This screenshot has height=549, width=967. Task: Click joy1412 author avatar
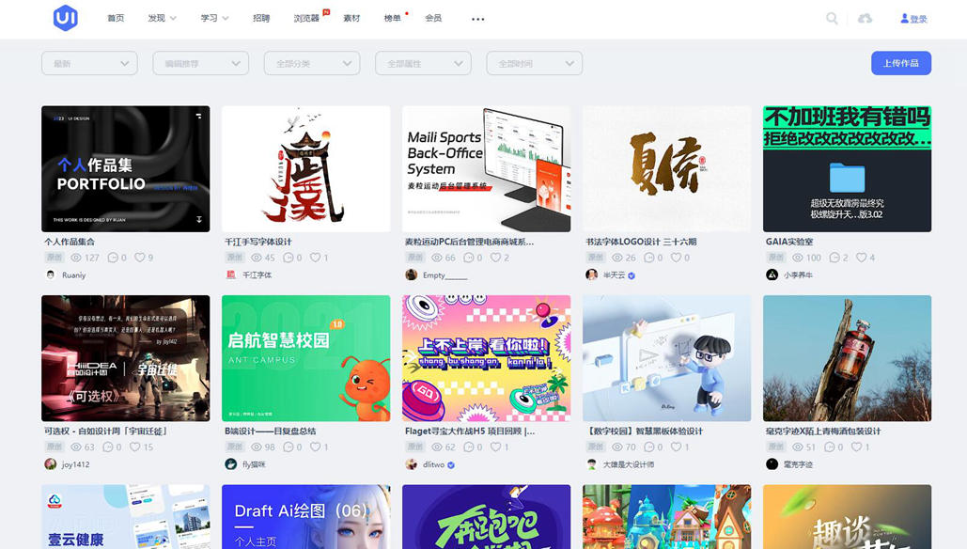click(x=51, y=464)
